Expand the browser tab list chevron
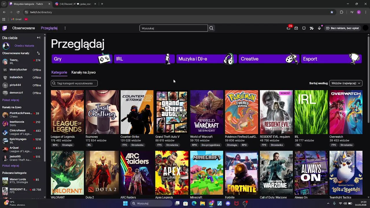Viewport: 370px width, 208px height. point(4,4)
